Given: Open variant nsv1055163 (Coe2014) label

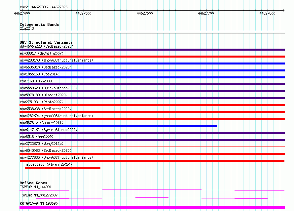Looking at the screenshot, I should (40, 74).
